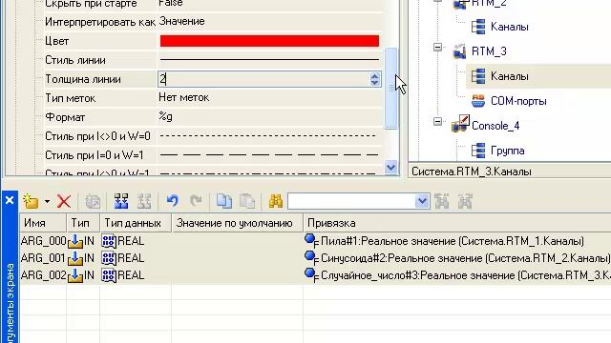Click first grayed icon right of search box
The width and height of the screenshot is (611, 343).
pos(442,201)
